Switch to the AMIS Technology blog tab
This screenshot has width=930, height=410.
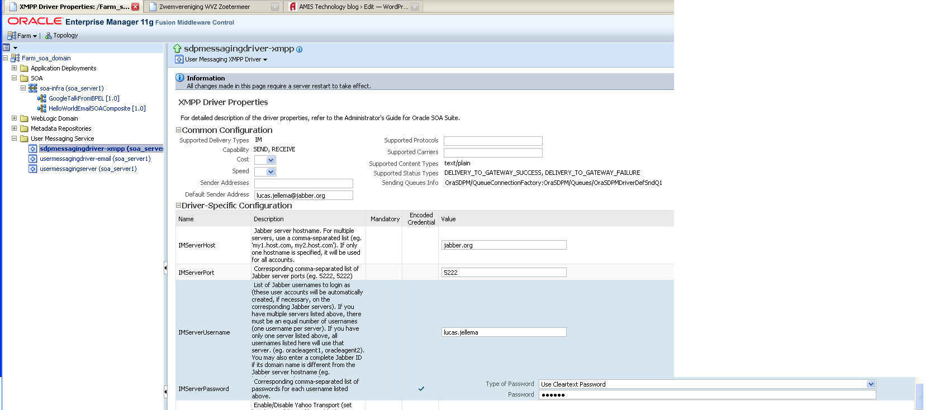[x=353, y=7]
